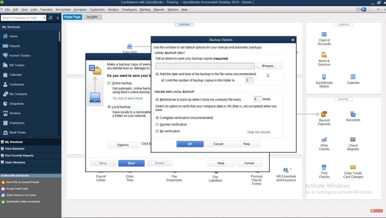Open the File menu

pyautogui.click(x=7, y=10)
